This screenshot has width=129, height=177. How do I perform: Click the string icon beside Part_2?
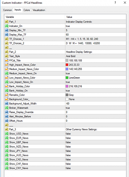pos(7,52)
